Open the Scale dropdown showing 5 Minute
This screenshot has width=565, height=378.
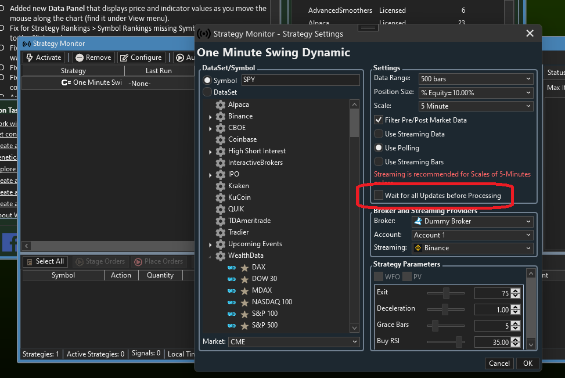[x=476, y=106]
